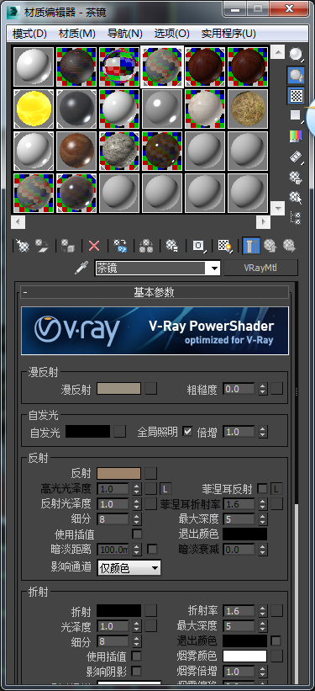The width and height of the screenshot is (315, 691).
Task: Click the Video Color Check icon
Action: coord(296,136)
